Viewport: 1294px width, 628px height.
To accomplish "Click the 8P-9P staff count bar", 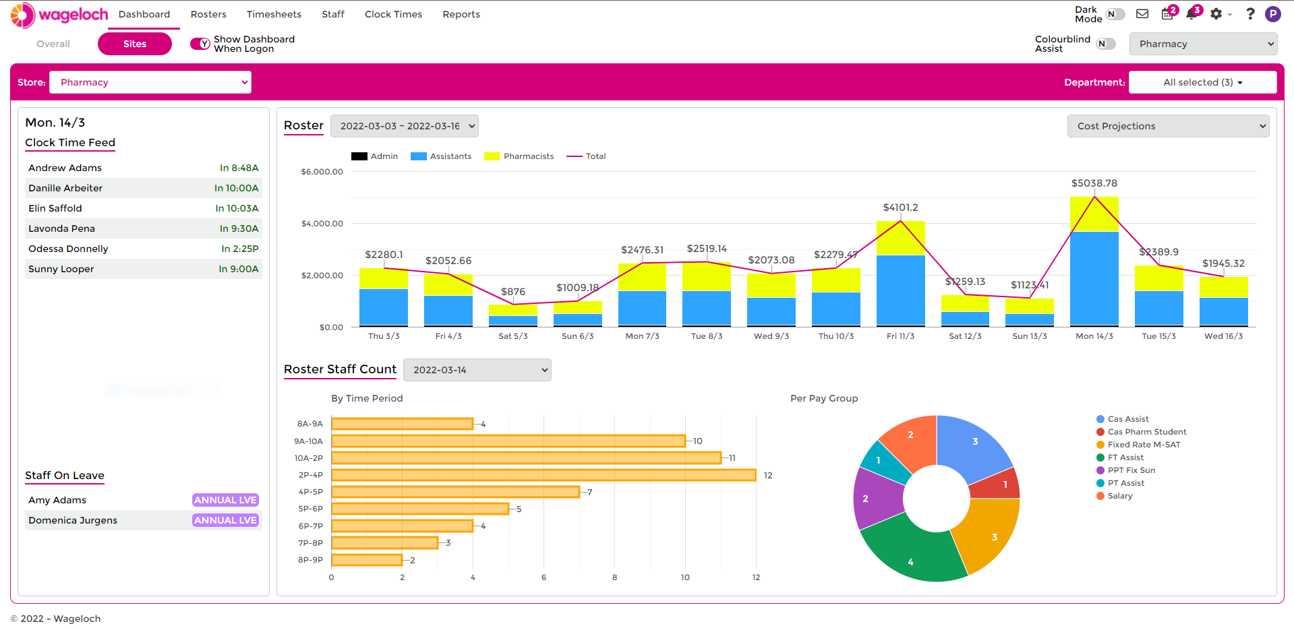I will point(367,560).
